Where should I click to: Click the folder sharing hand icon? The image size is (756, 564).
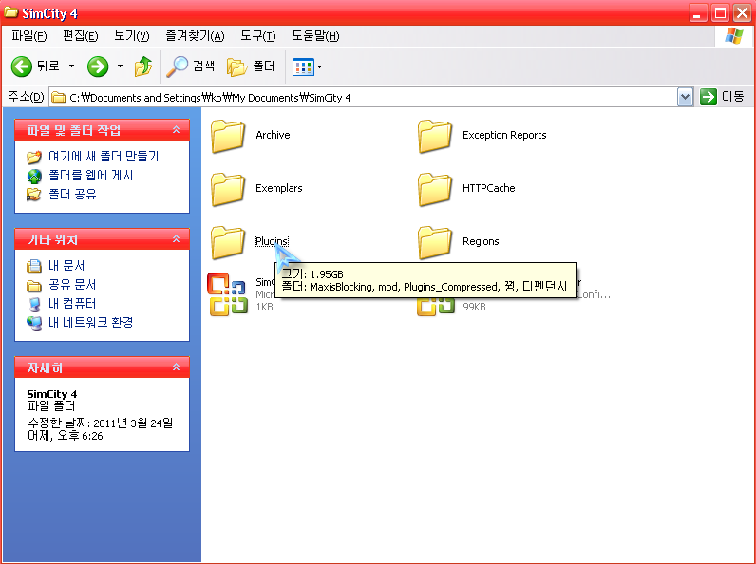click(34, 195)
